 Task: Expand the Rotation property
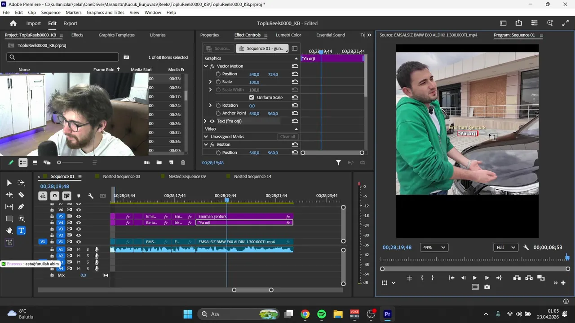pyautogui.click(x=210, y=105)
